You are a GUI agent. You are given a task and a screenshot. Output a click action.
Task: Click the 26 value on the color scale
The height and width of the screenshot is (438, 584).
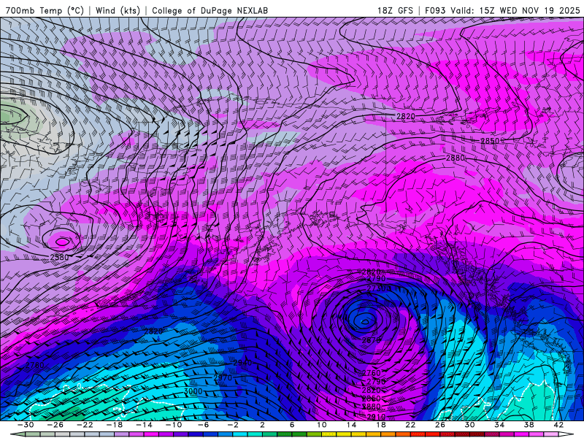pyautogui.click(x=440, y=425)
